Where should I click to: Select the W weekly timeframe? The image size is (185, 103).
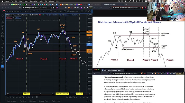[23, 11]
